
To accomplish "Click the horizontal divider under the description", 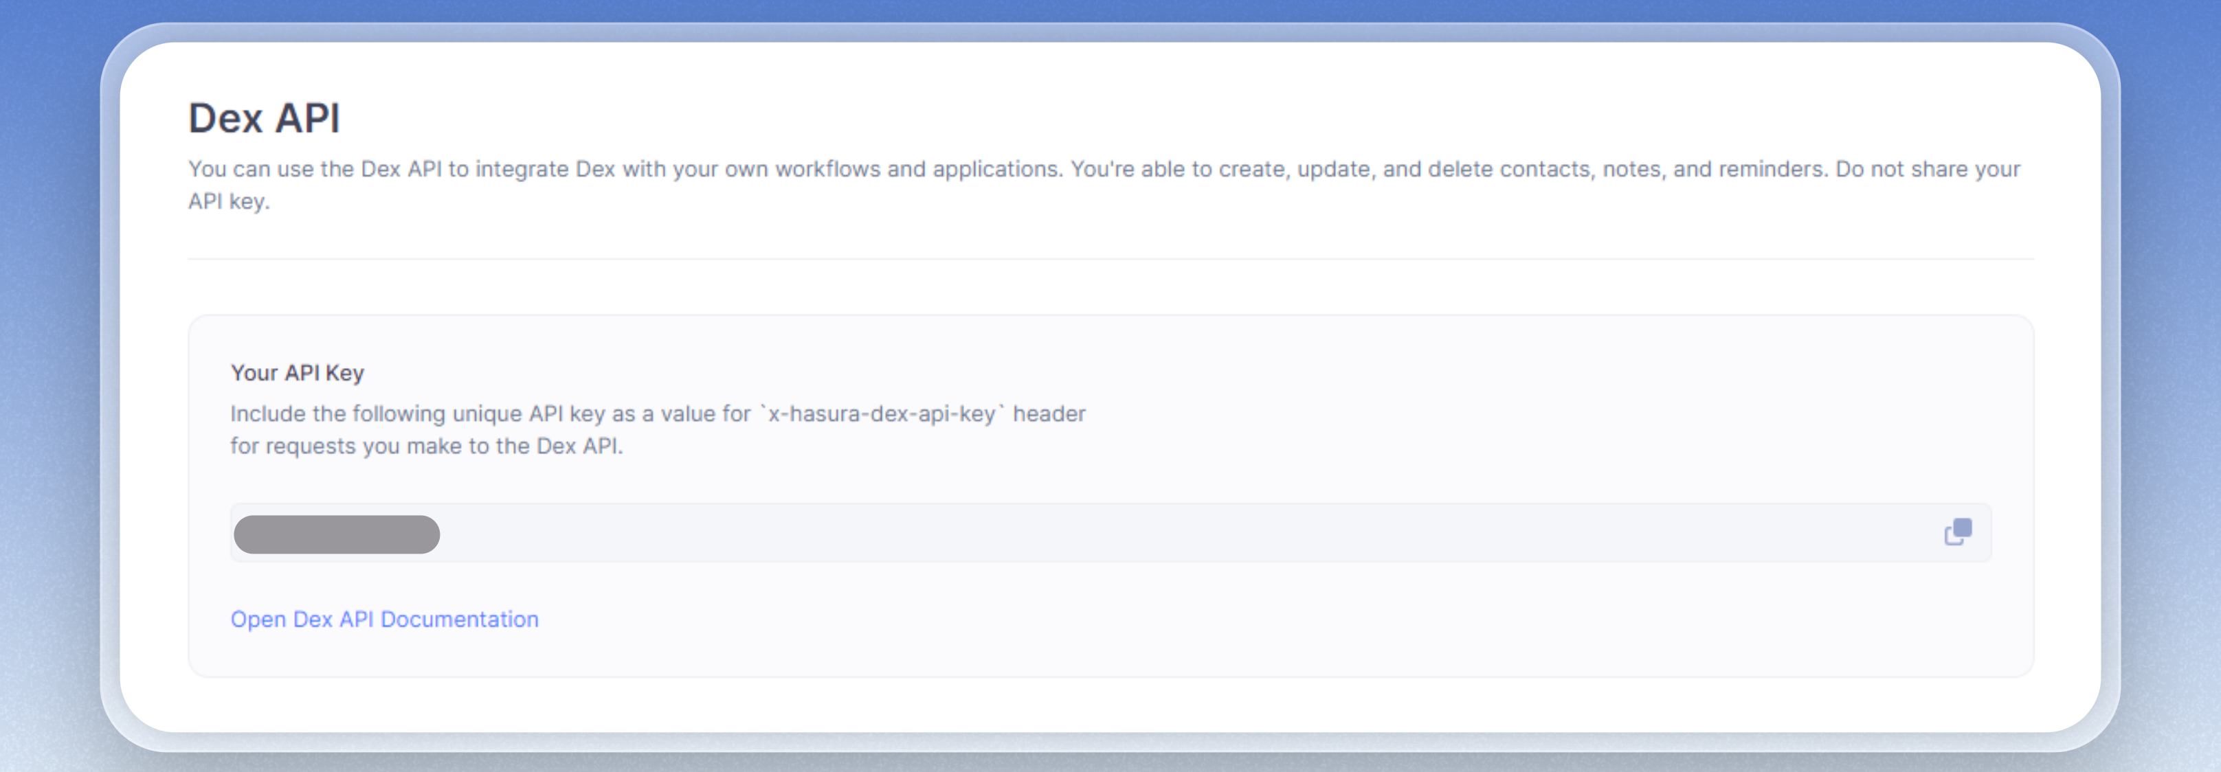I will 1110,258.
